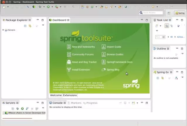The width and height of the screenshot is (187, 126).
Task: Open the Spring Dashboard leaf toolbar icon
Action: pos(34,7)
